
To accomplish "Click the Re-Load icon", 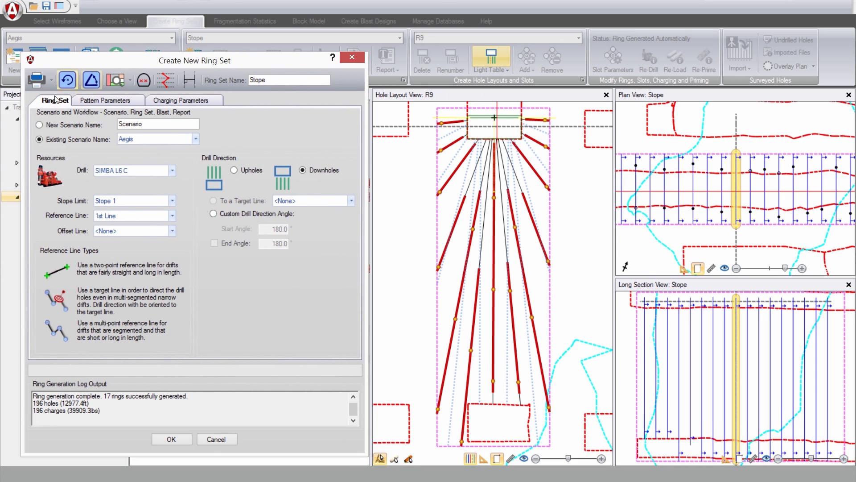I will (675, 59).
